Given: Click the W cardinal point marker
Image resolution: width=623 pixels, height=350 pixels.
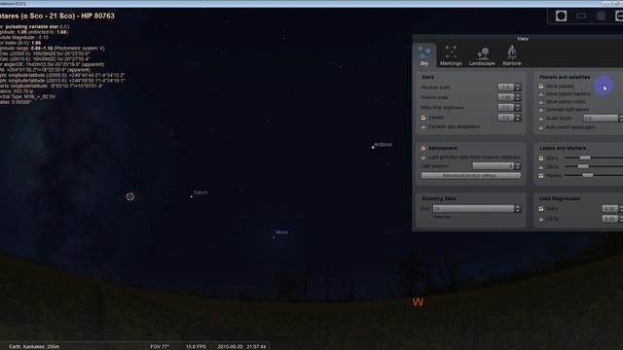Looking at the screenshot, I should (x=418, y=302).
